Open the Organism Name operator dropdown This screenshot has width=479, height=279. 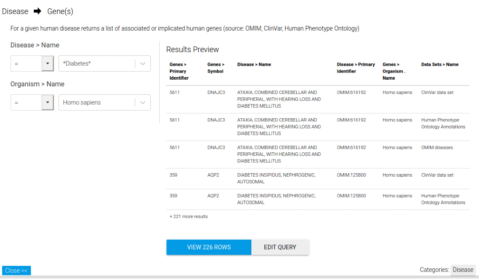point(47,103)
